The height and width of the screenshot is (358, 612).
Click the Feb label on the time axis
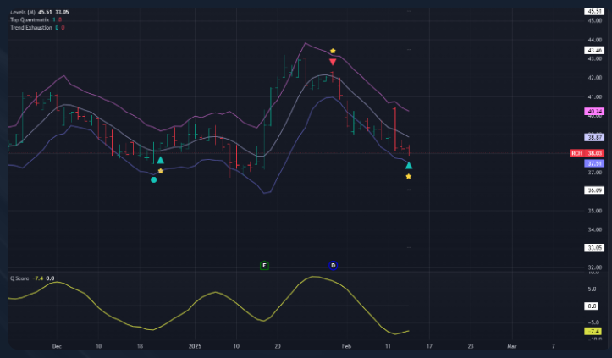[346, 346]
